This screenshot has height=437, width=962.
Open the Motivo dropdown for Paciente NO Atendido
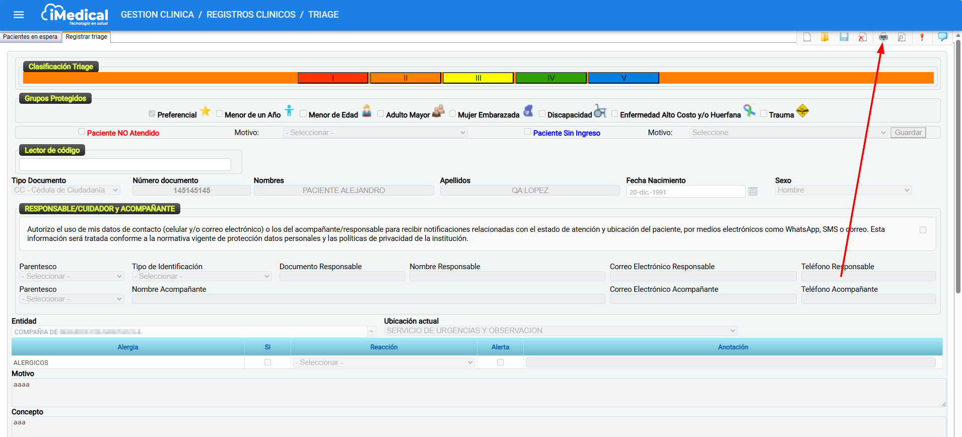coord(375,133)
